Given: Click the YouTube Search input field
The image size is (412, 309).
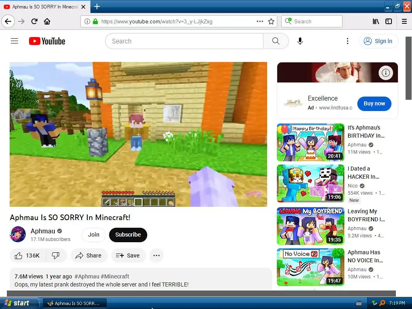Looking at the screenshot, I should pyautogui.click(x=184, y=41).
